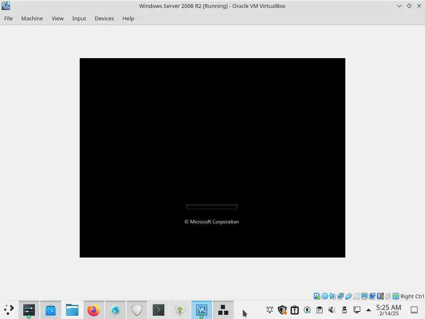
Task: Click the muted volume tray icon
Action: pyautogui.click(x=332, y=309)
